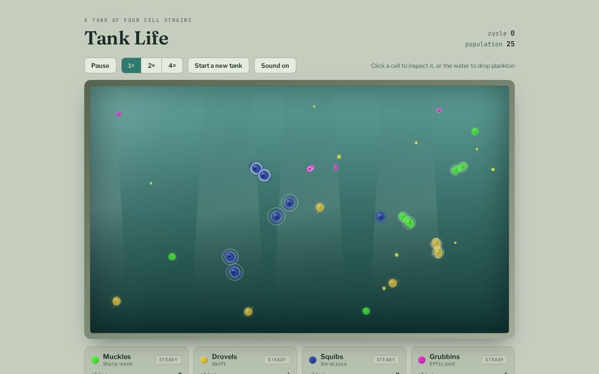Inspect the lone blue Squib cell without a halo

(x=380, y=216)
